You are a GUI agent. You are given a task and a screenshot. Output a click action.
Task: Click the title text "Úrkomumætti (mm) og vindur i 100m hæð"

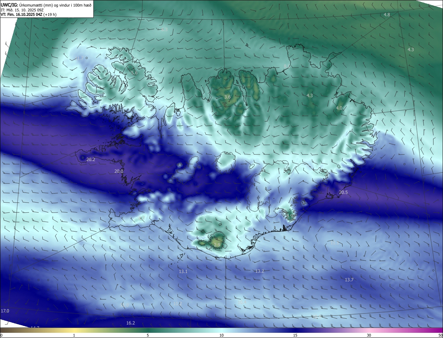55,4
